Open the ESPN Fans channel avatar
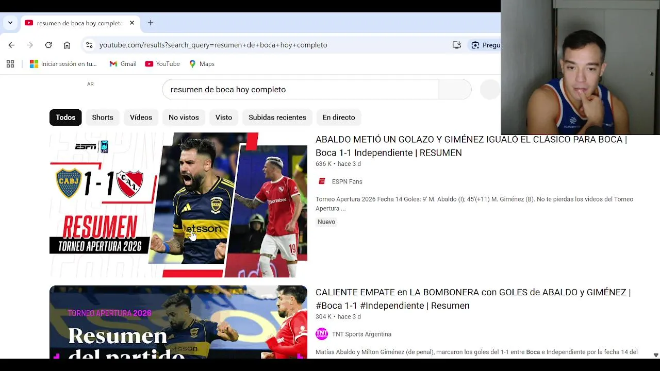The height and width of the screenshot is (371, 660). point(322,181)
